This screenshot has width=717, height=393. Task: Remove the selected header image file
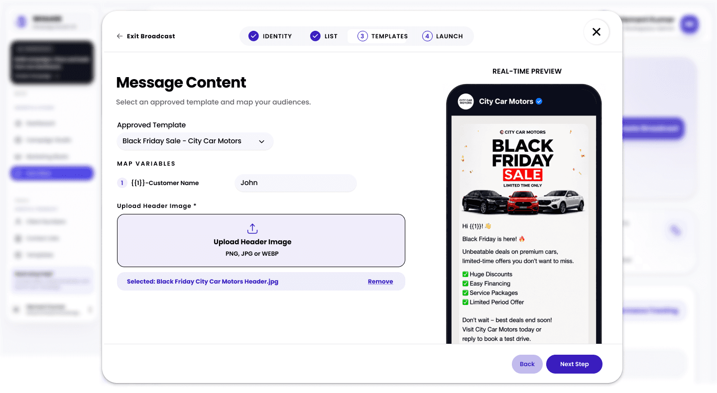coord(380,282)
